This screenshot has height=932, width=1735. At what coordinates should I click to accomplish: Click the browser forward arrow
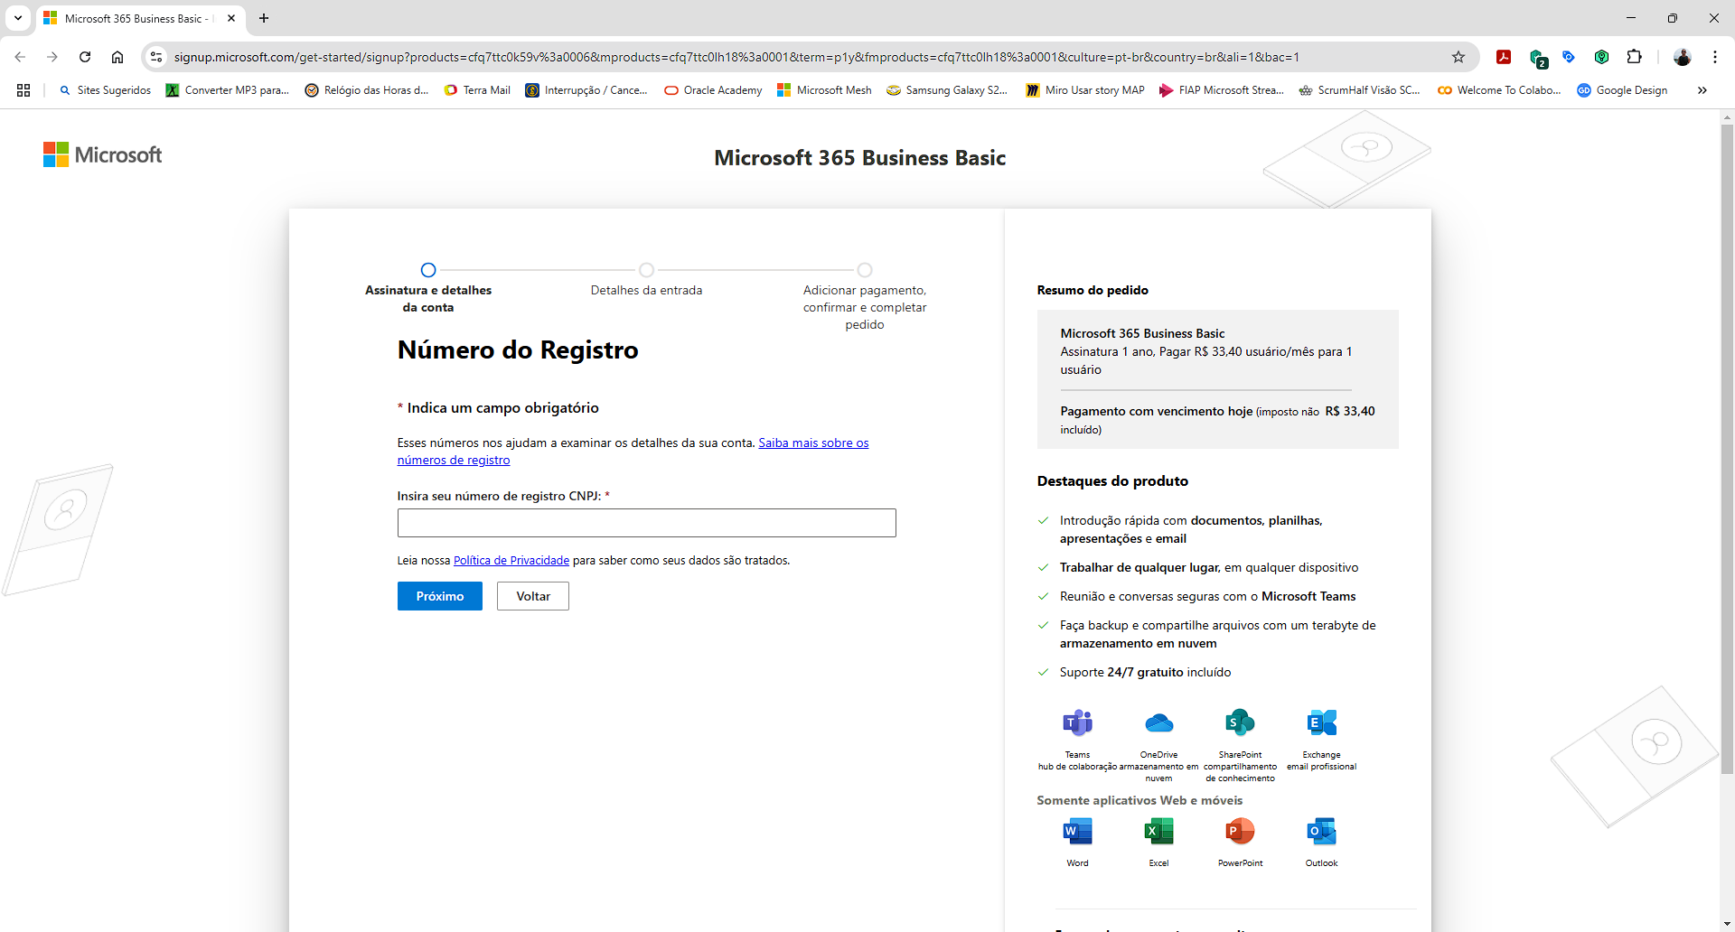point(52,57)
